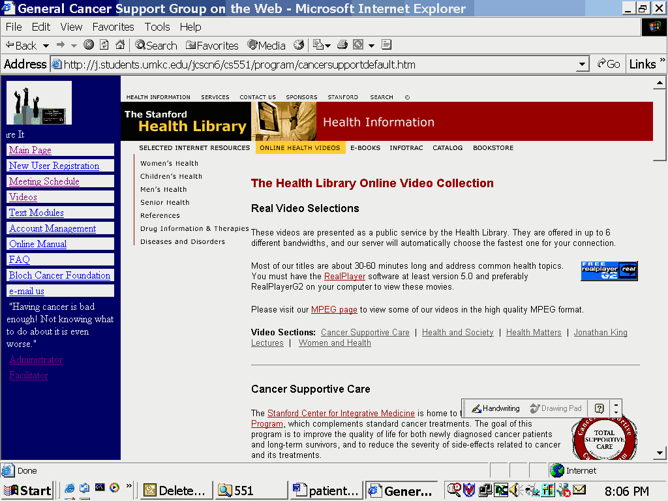The height and width of the screenshot is (501, 668).
Task: Open the Online Manual link
Action: (38, 244)
